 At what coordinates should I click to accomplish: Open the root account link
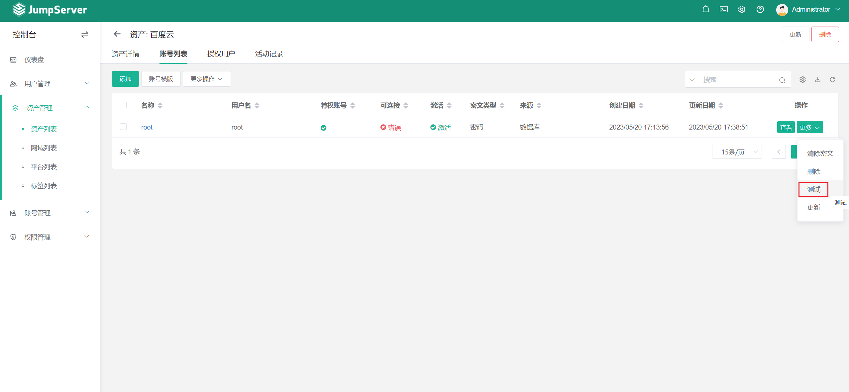coord(147,127)
